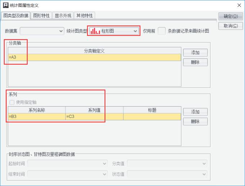Click the 系列值 column header
245x186 pixels.
pyautogui.click(x=94, y=110)
